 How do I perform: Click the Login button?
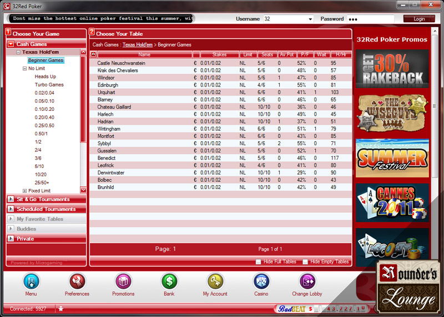[x=419, y=19]
